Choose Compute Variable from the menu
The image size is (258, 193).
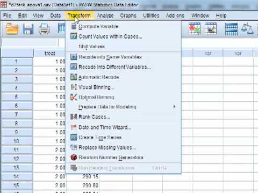(123, 26)
